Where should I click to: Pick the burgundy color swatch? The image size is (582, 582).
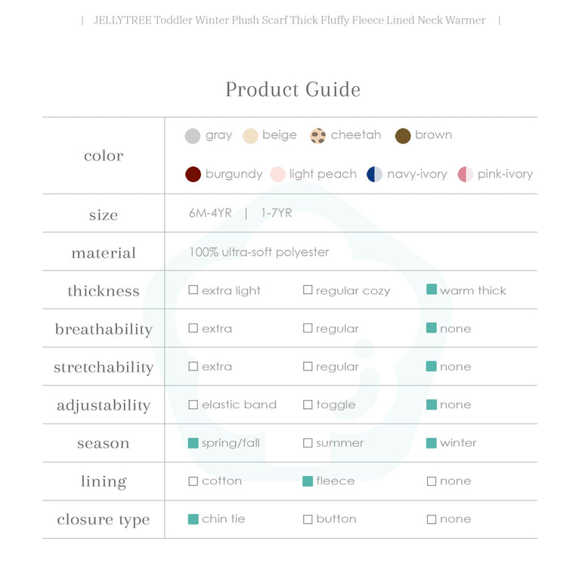pos(193,175)
